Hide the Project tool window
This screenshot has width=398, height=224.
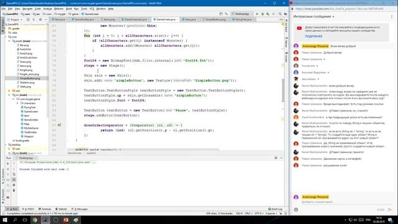pos(45,19)
